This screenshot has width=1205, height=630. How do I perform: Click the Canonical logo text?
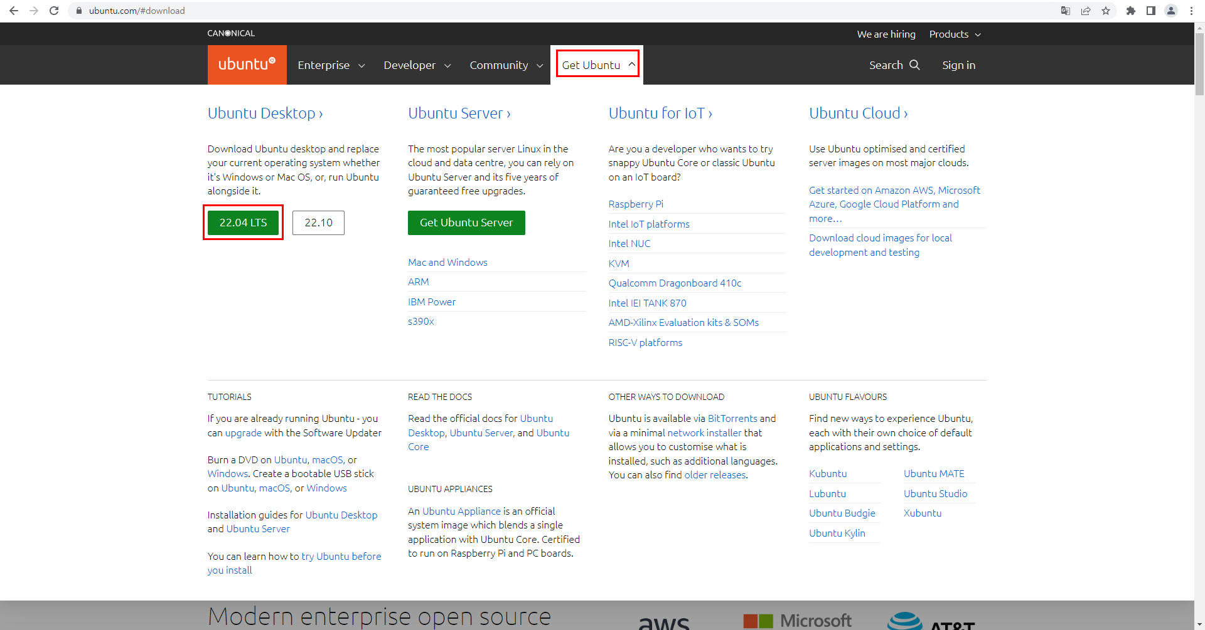pos(231,33)
